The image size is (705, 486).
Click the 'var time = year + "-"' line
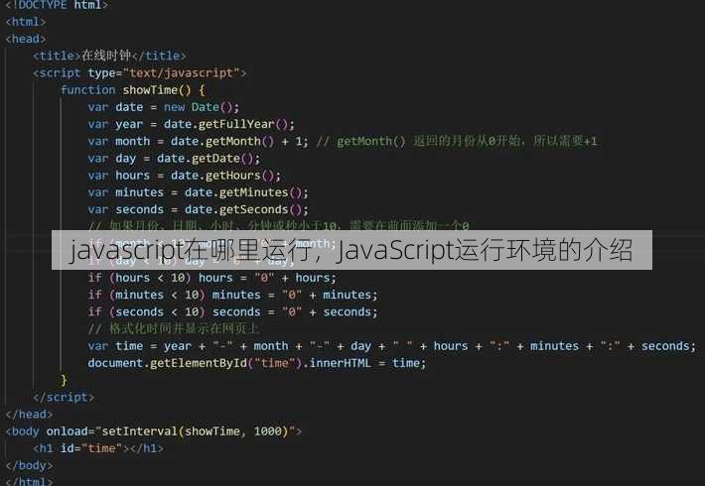click(x=392, y=346)
